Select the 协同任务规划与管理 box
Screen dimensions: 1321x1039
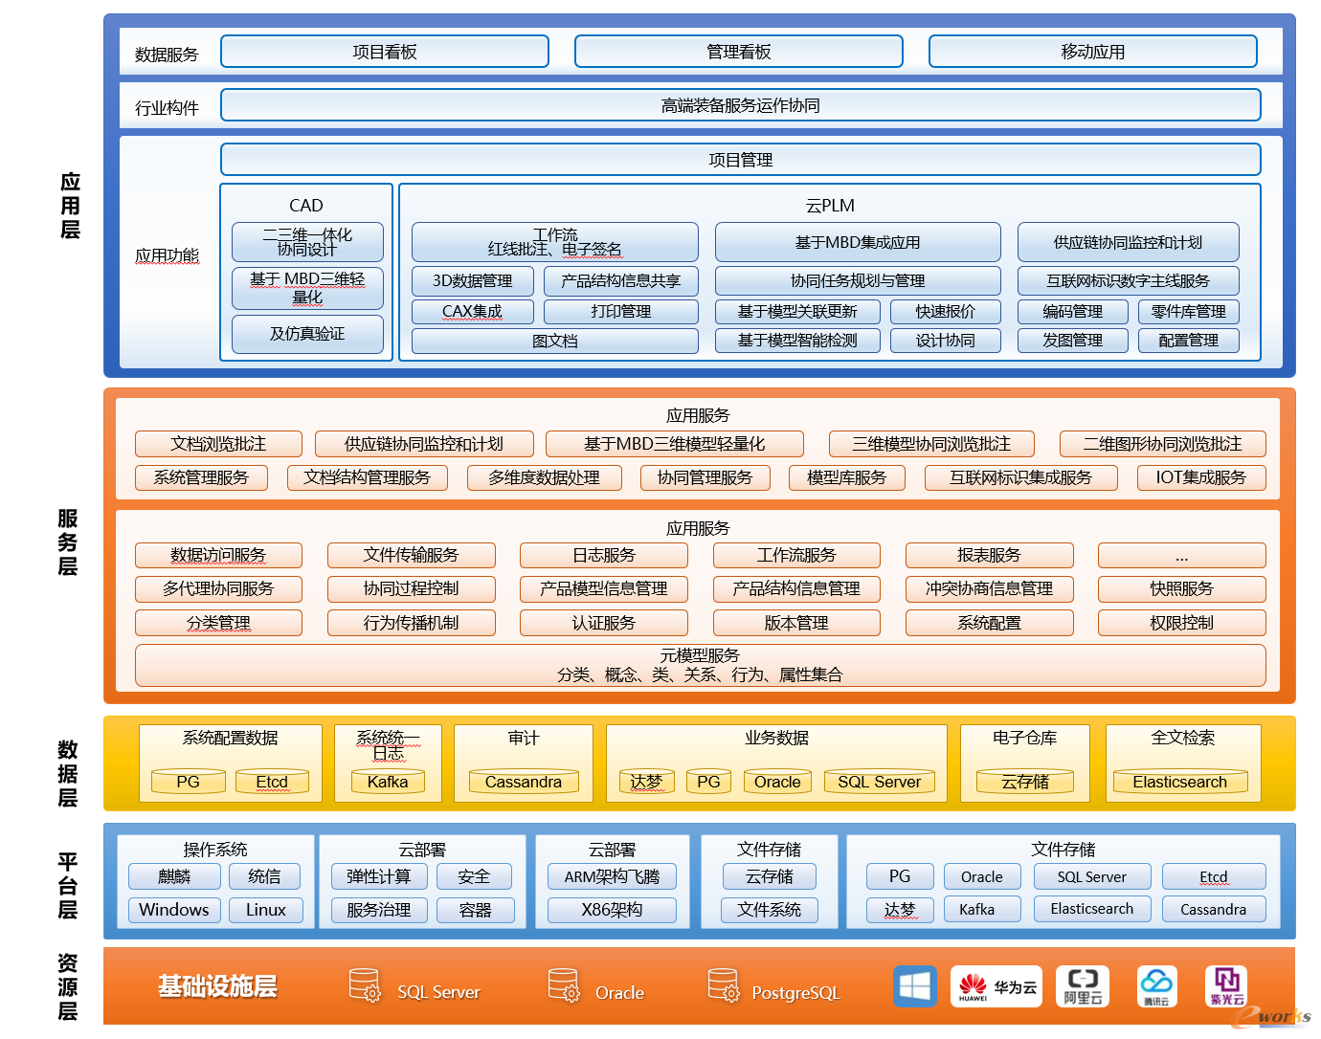(858, 281)
